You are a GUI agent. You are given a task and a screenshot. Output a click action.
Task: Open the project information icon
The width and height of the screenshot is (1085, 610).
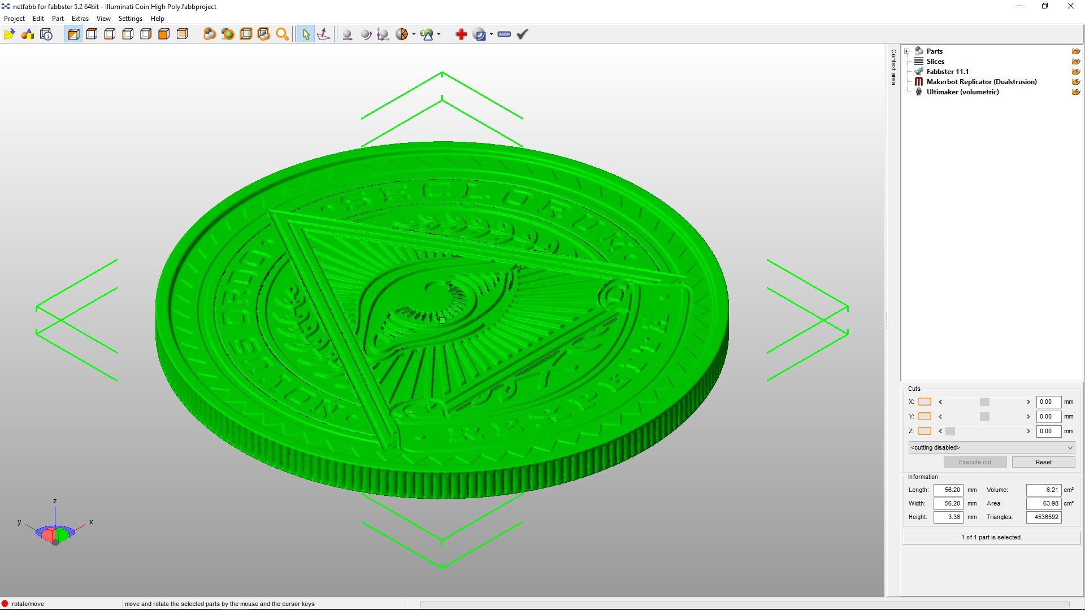point(46,34)
